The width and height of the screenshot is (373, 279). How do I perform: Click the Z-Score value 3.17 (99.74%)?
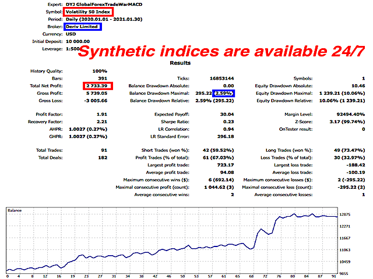pyautogui.click(x=347, y=121)
